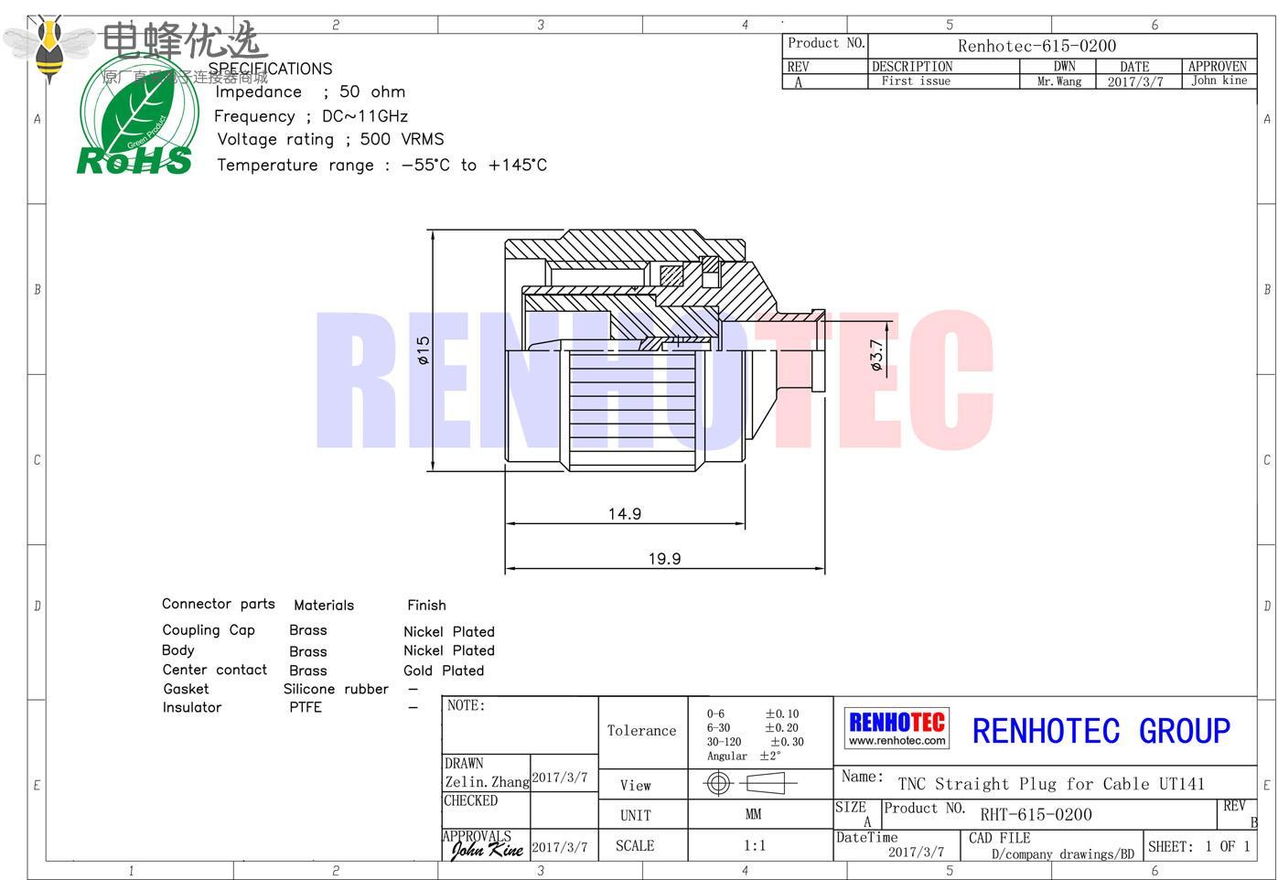Screen dimensions: 1278x880
Task: Click the John Kine signature
Action: 487,850
